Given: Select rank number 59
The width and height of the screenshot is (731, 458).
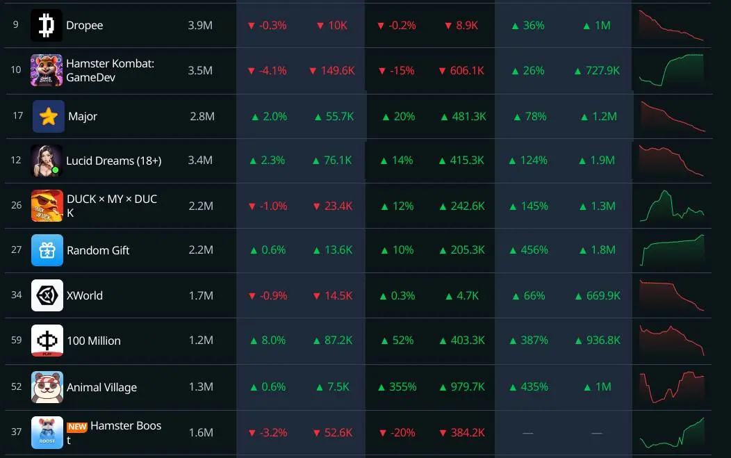Looking at the screenshot, I should point(16,340).
